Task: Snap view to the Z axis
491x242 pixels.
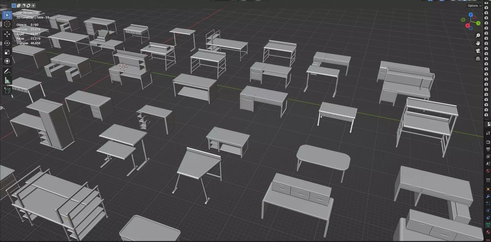Action: coord(471,15)
